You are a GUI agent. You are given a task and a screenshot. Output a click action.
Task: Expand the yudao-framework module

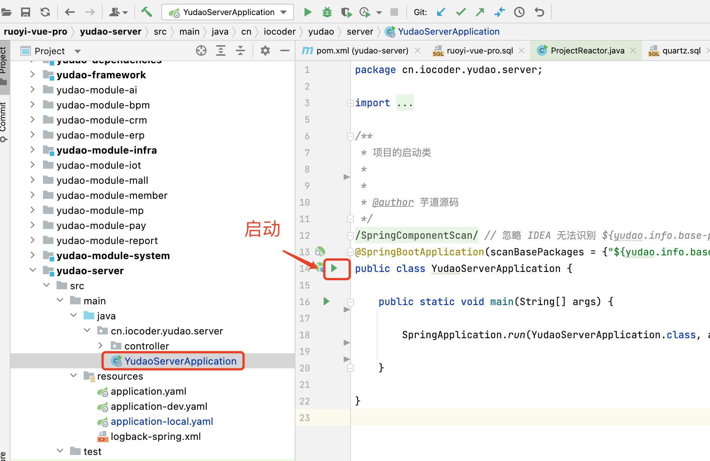(32, 75)
